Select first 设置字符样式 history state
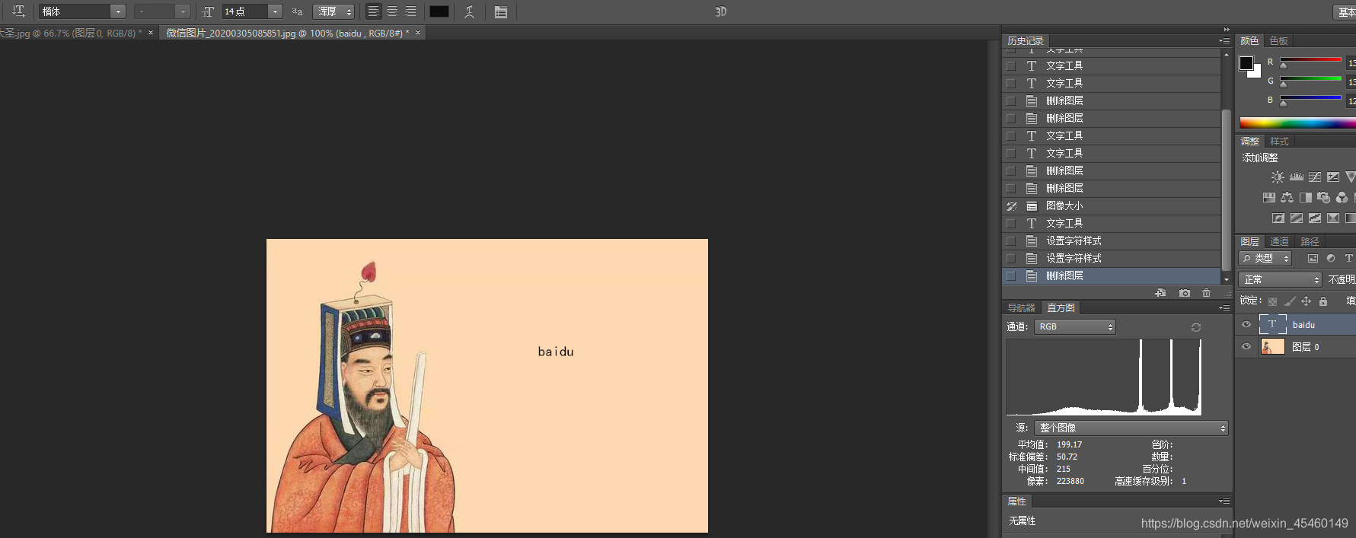The height and width of the screenshot is (538, 1356). pyautogui.click(x=1112, y=241)
